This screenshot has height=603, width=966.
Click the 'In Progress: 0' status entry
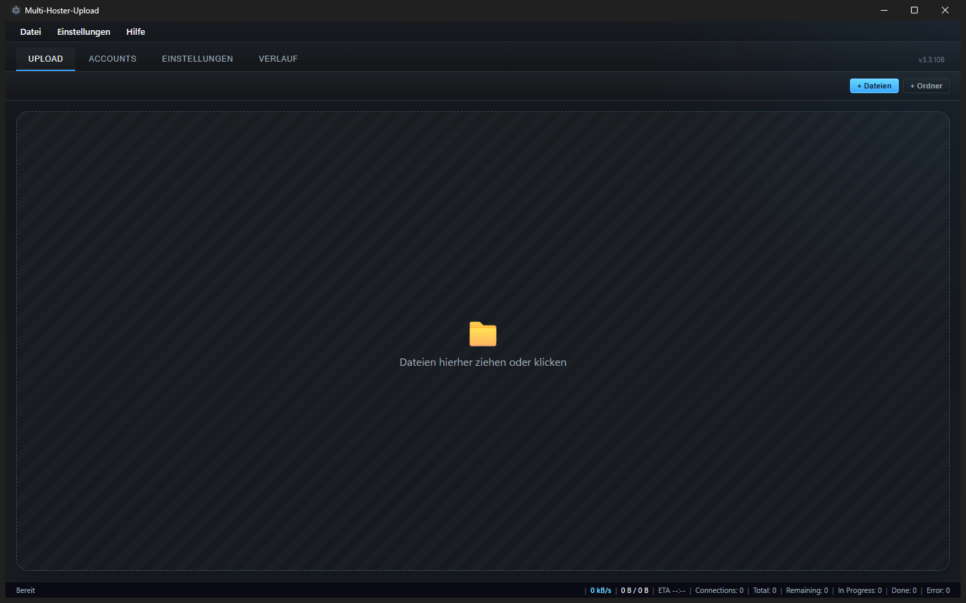[860, 590]
